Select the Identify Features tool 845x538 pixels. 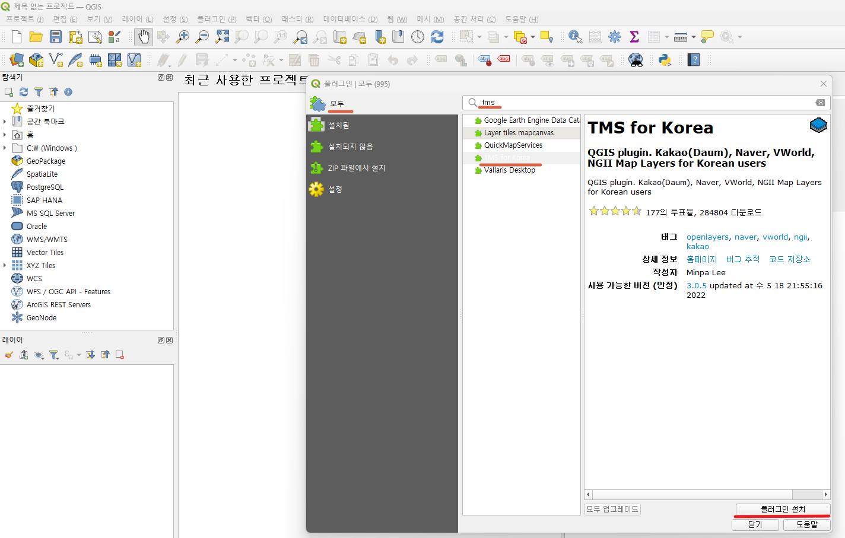click(x=575, y=37)
